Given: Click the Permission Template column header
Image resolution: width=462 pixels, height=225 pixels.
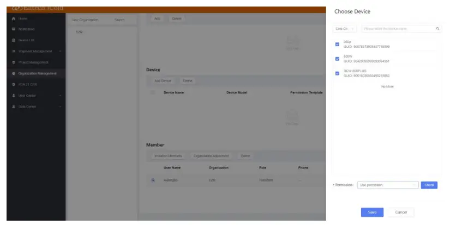Looking at the screenshot, I should (307, 92).
